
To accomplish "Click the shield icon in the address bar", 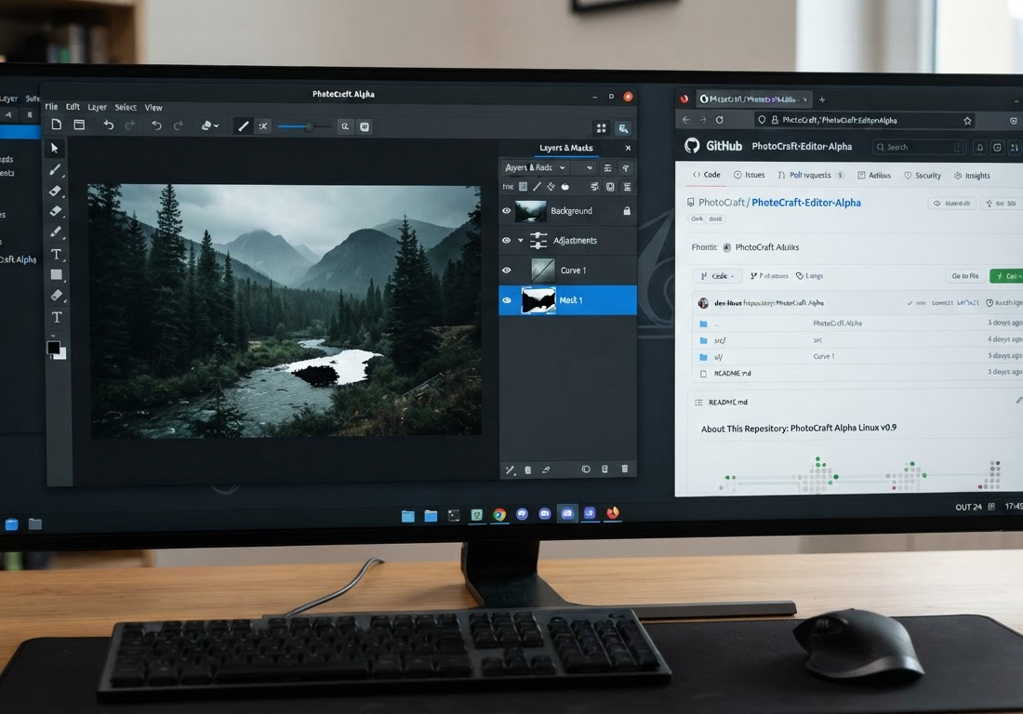I will (762, 120).
